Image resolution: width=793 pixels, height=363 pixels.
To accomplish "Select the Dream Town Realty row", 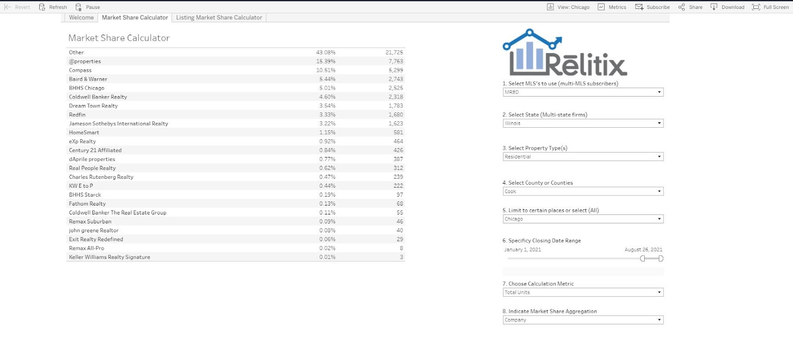I will tap(236, 106).
